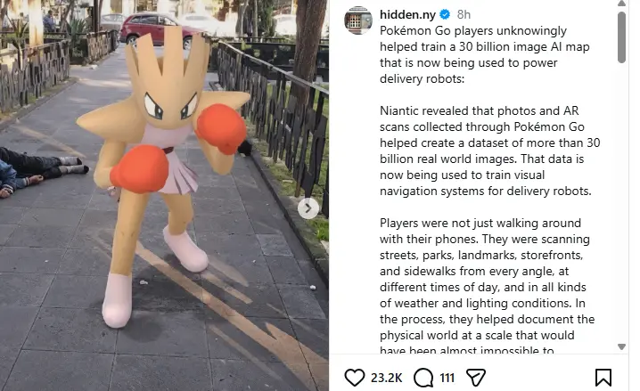640x391 pixels.
Task: Open the hidden.ny profile picture
Action: click(x=358, y=20)
